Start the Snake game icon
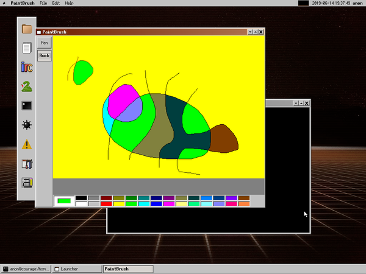The image size is (366, 274). click(27, 86)
